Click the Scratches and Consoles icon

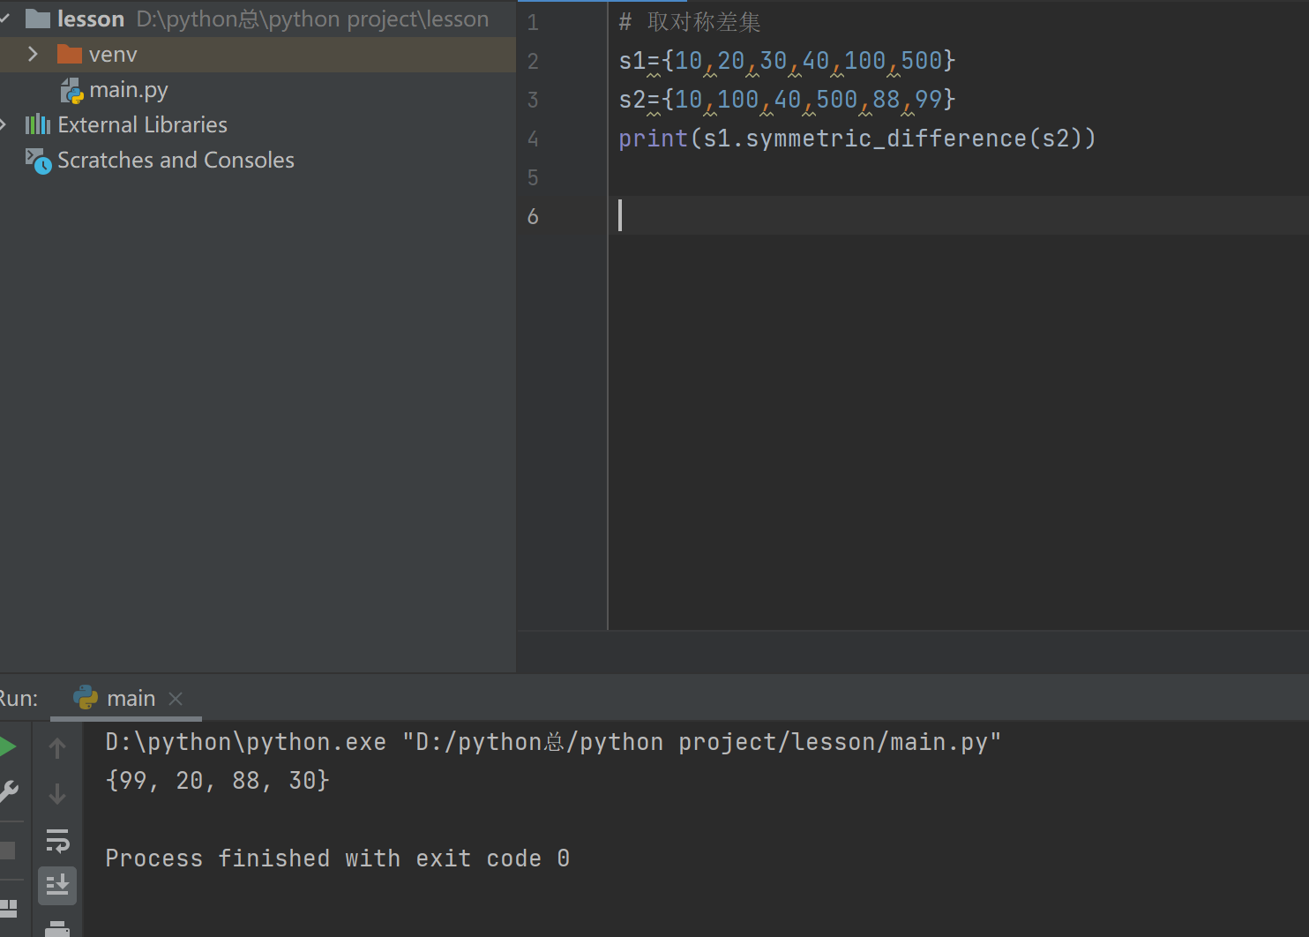point(38,161)
